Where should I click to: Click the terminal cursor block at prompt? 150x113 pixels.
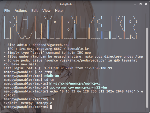pyautogui.click(x=51, y=107)
